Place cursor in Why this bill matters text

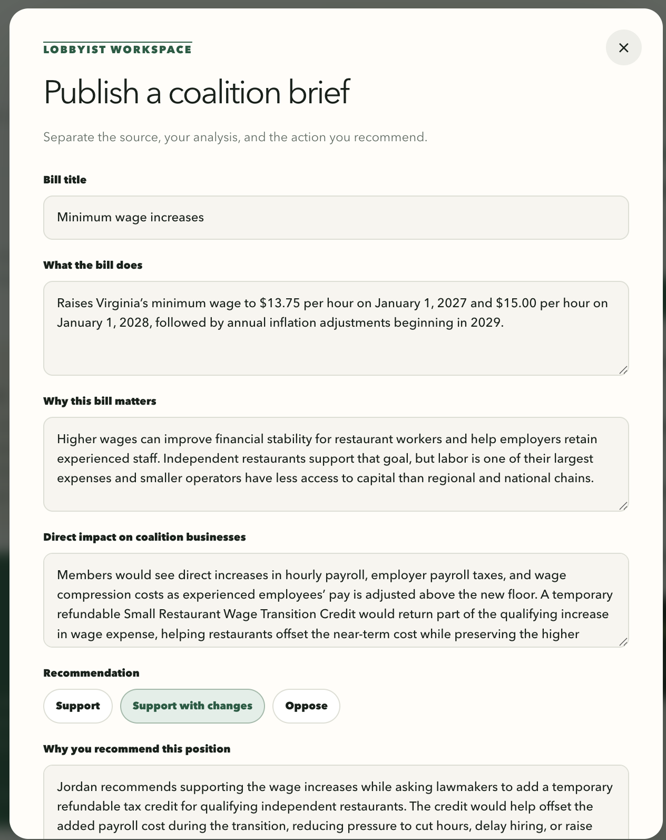click(336, 464)
